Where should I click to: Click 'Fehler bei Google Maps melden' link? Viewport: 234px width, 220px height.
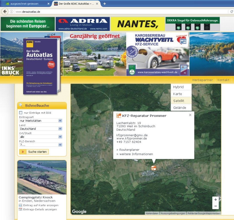[204, 213]
